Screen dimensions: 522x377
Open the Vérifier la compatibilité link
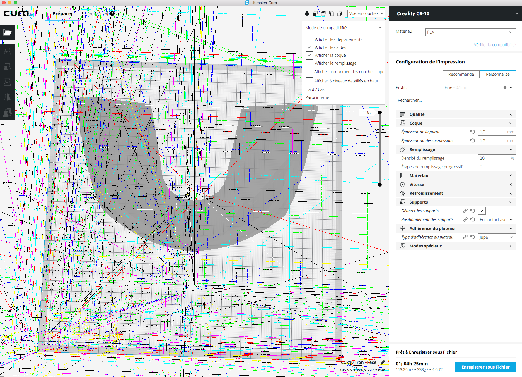point(495,45)
